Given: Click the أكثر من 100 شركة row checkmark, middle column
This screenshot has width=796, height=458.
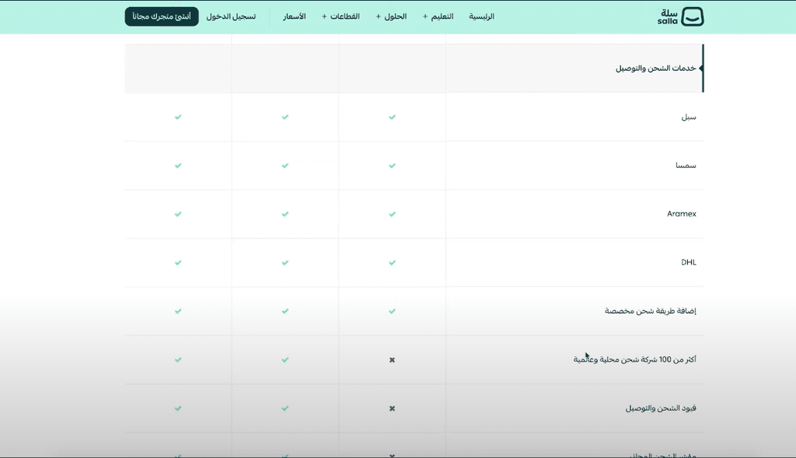Looking at the screenshot, I should (285, 360).
